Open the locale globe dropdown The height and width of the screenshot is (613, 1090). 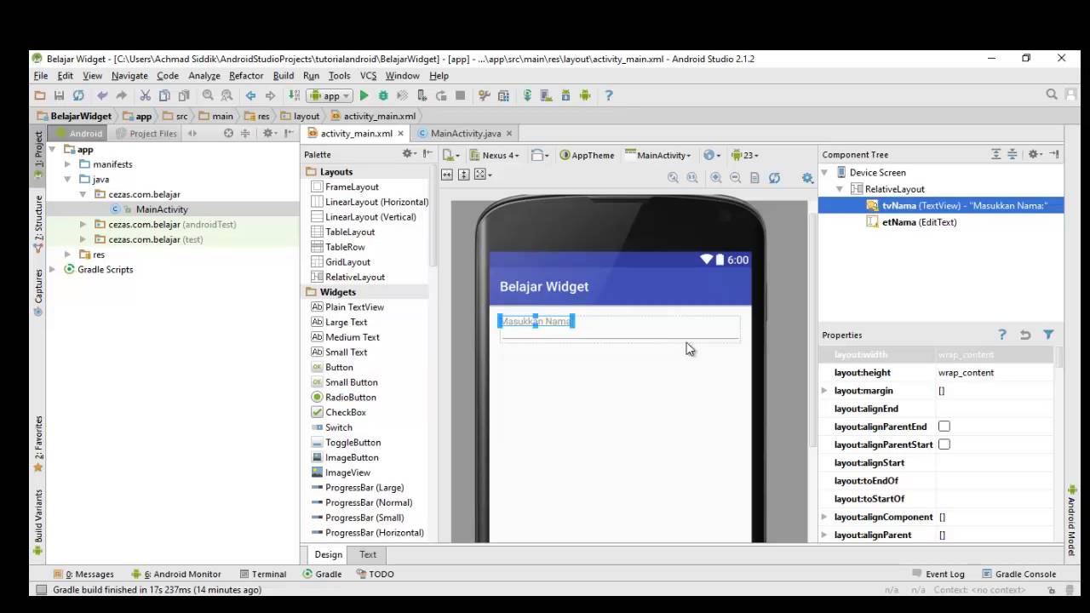point(712,155)
